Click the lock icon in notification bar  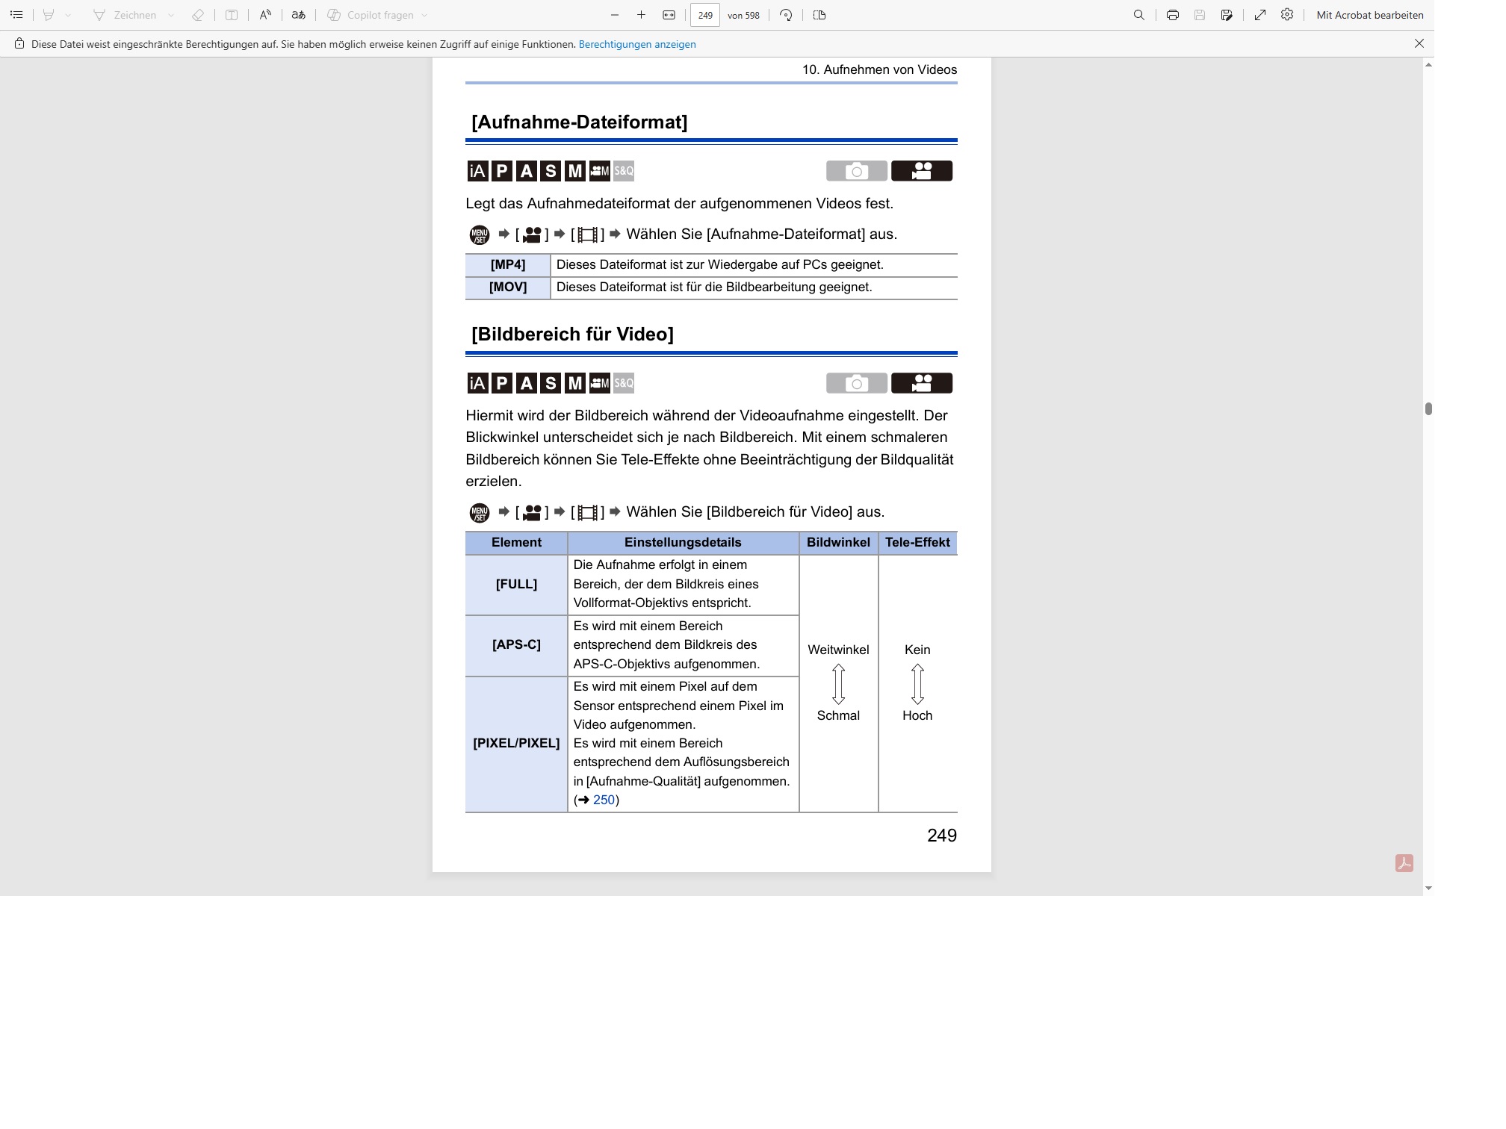coord(19,44)
